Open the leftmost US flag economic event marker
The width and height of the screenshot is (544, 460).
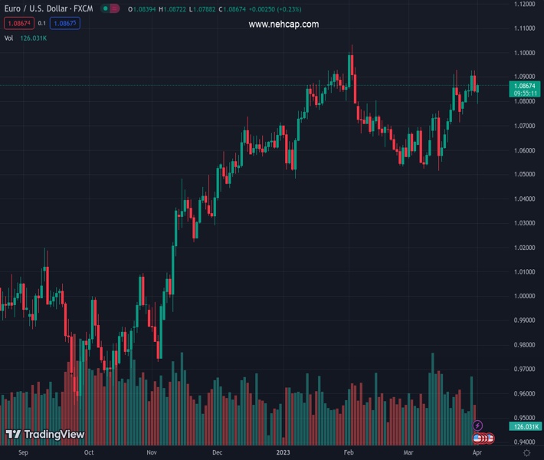click(477, 439)
